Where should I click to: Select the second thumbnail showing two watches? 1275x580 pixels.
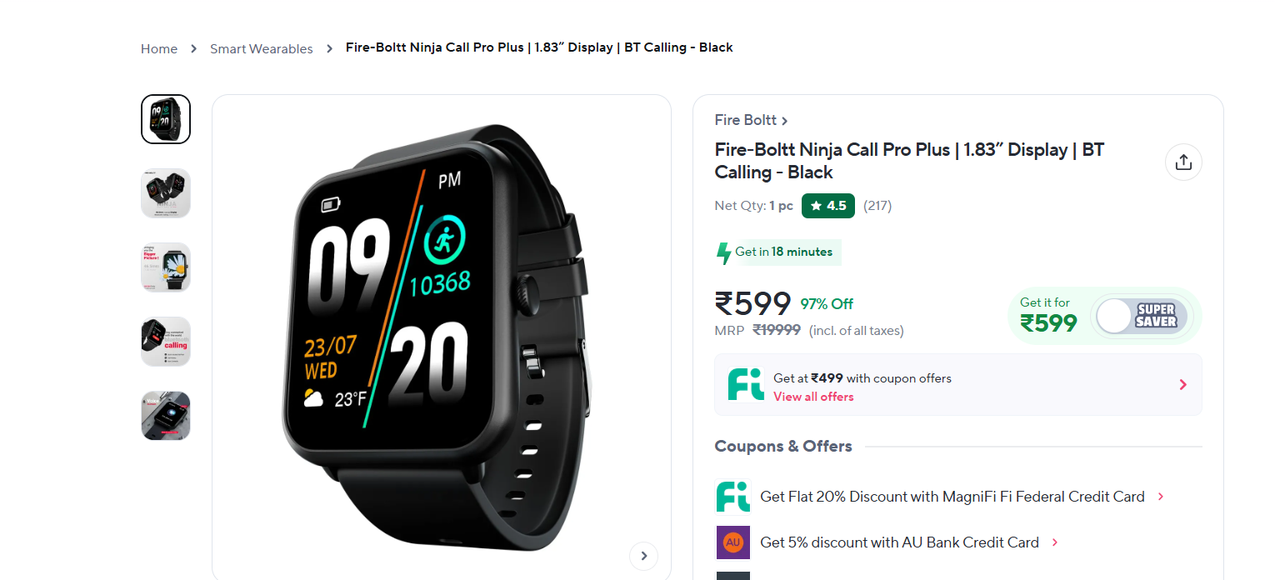166,193
